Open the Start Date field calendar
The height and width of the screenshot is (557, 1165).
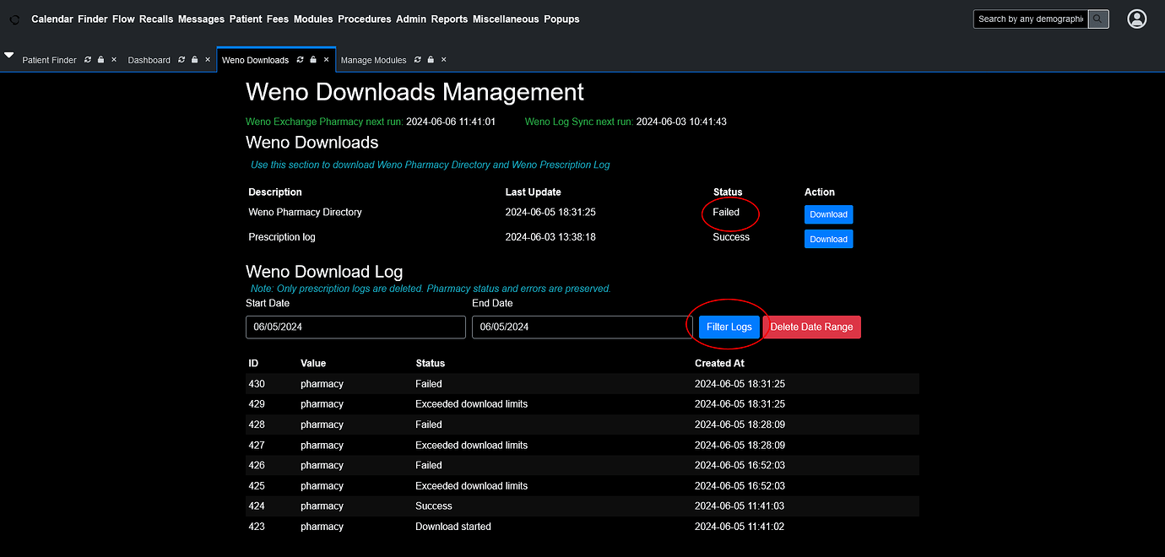click(x=355, y=327)
